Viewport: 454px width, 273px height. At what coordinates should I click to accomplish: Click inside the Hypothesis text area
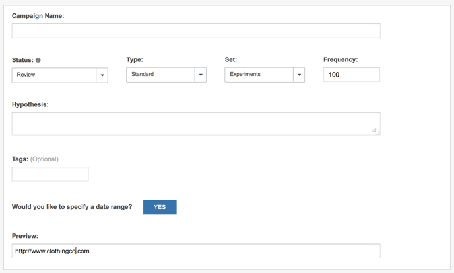point(196,124)
